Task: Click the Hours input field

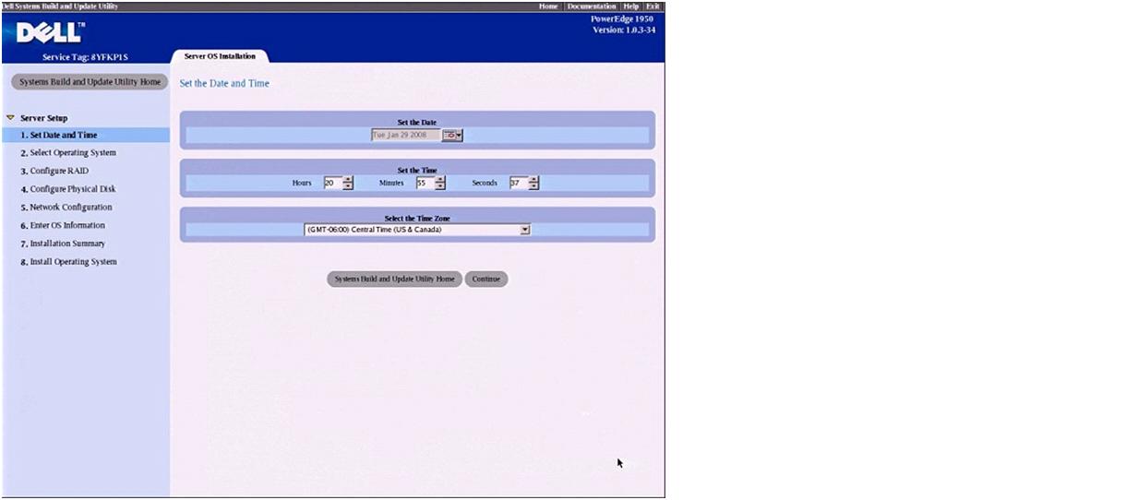Action: [332, 183]
